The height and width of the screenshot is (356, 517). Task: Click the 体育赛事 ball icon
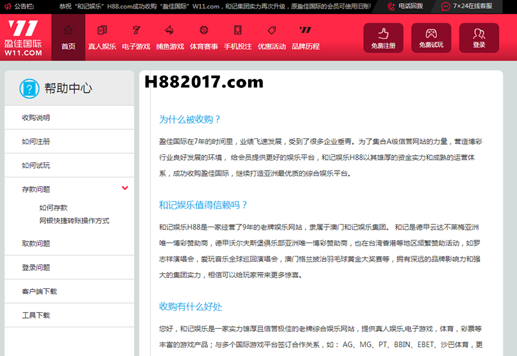click(204, 30)
